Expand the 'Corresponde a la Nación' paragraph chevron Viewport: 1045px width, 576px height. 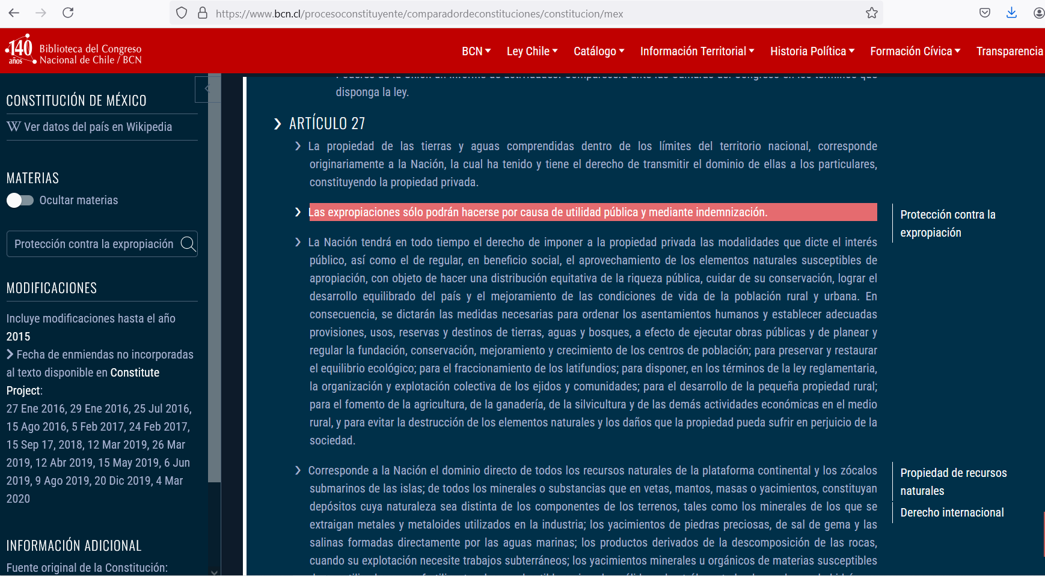298,470
